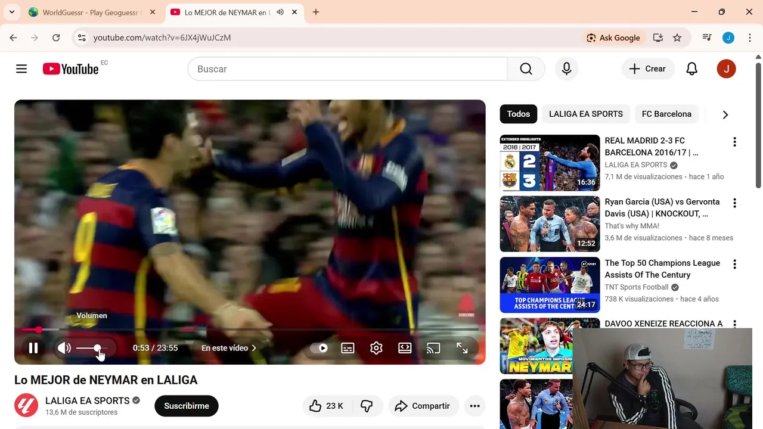Open the tab search dropdown arrow

(12, 12)
